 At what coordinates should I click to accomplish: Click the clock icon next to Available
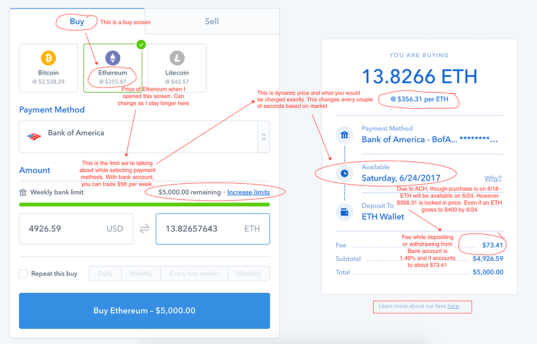pos(345,174)
